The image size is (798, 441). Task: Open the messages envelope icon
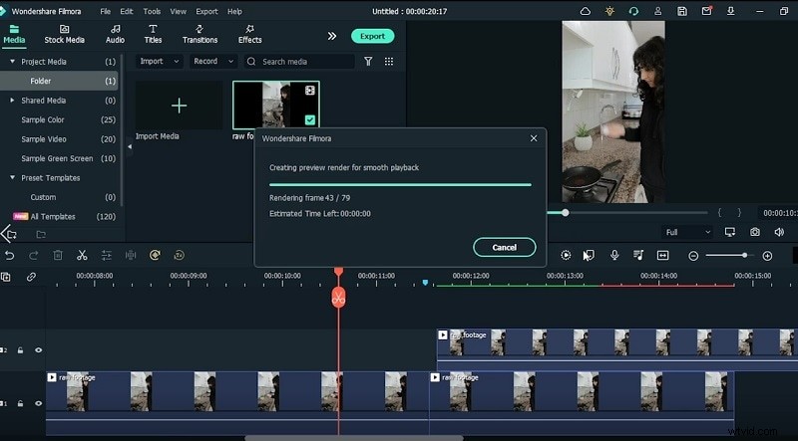(706, 11)
